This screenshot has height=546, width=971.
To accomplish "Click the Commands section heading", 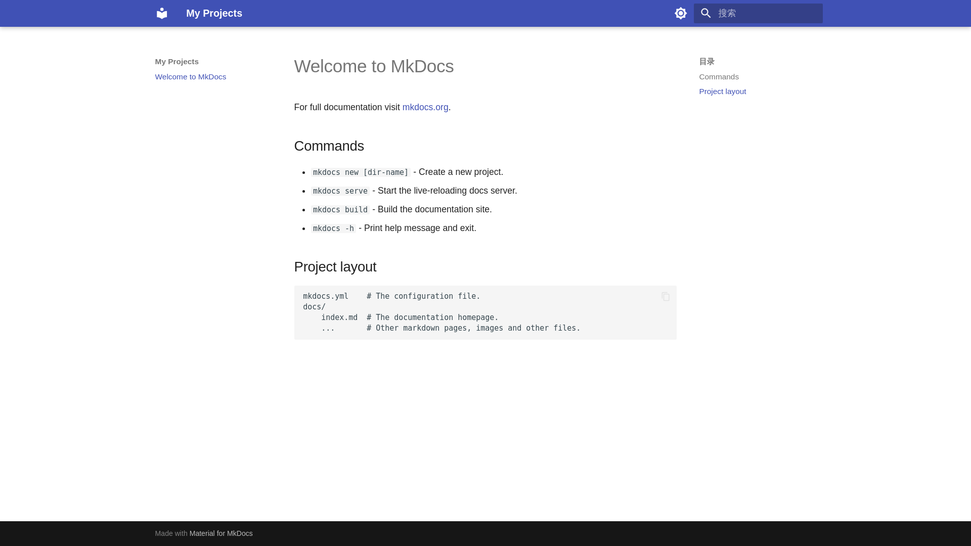I will click(x=329, y=146).
